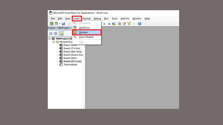This screenshot has height=125, width=223.
Task: Open the Project Explorer toolbar icon
Action: click(119, 23)
